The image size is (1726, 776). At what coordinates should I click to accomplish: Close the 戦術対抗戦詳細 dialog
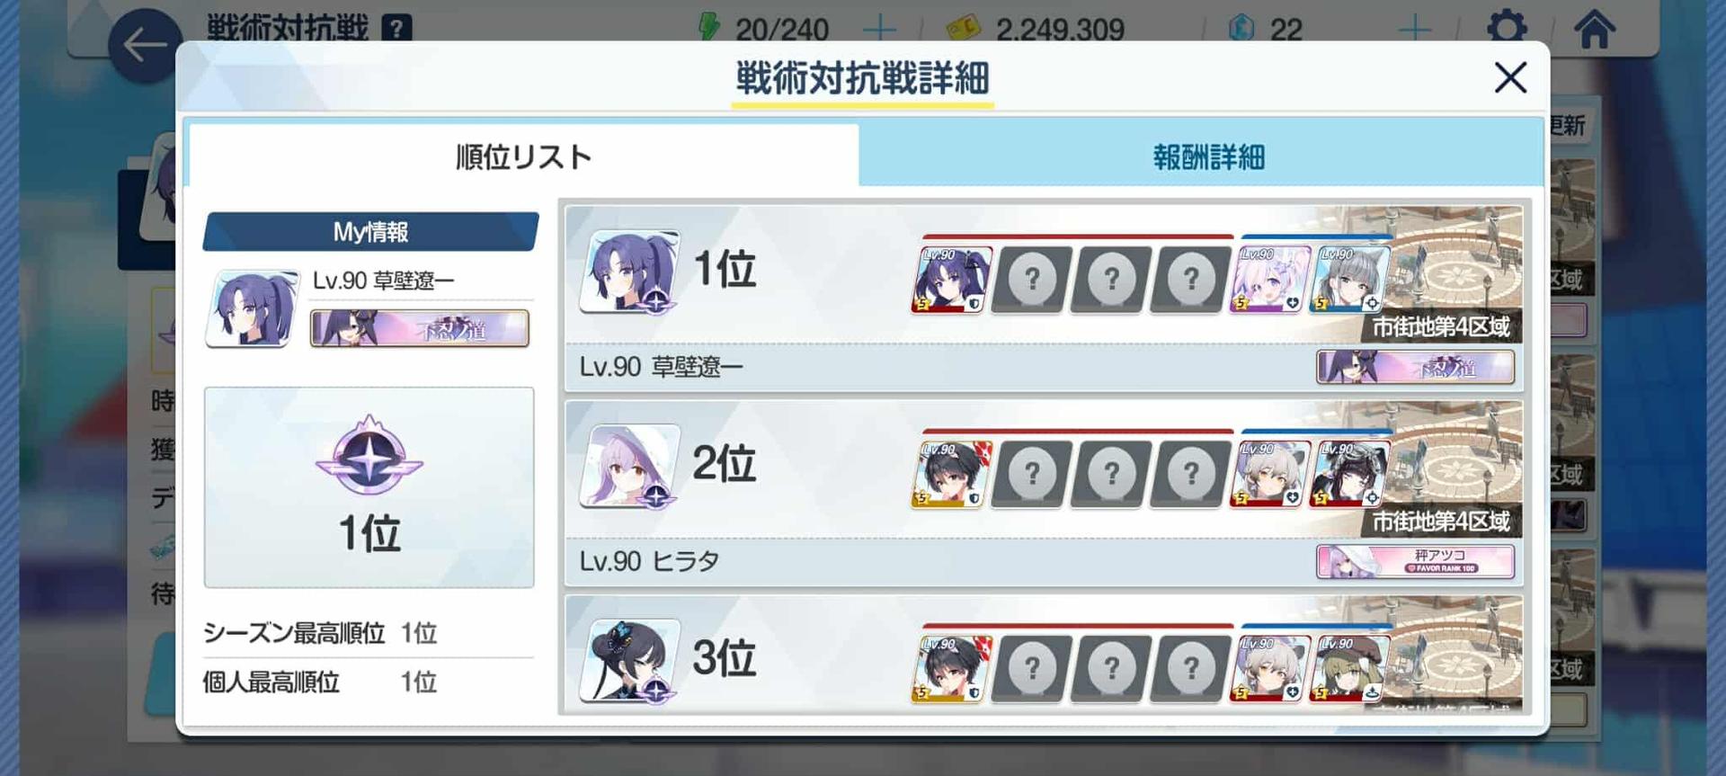[x=1510, y=77]
